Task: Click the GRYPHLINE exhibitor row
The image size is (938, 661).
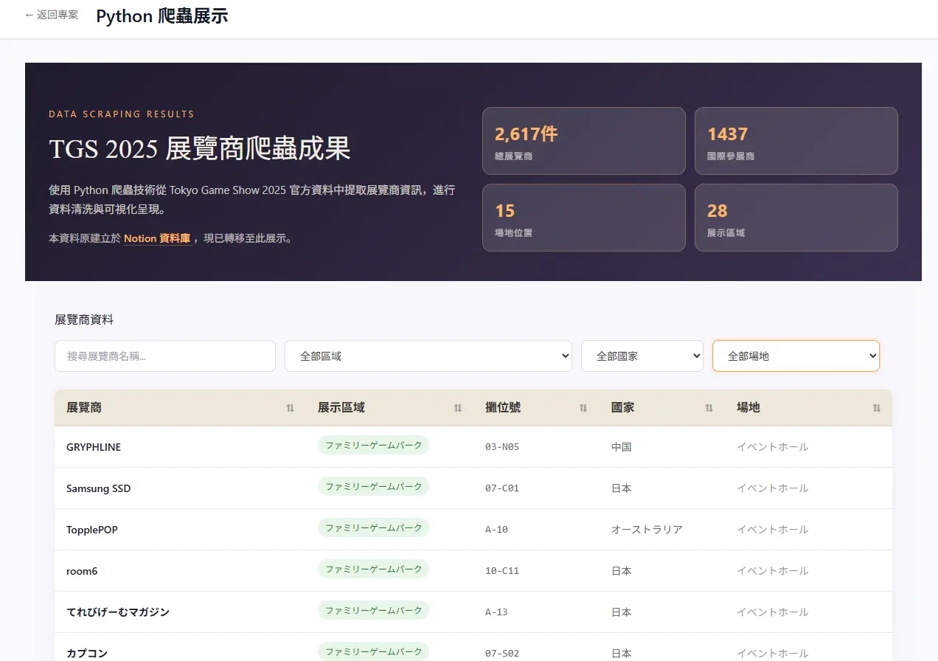Action: click(473, 447)
